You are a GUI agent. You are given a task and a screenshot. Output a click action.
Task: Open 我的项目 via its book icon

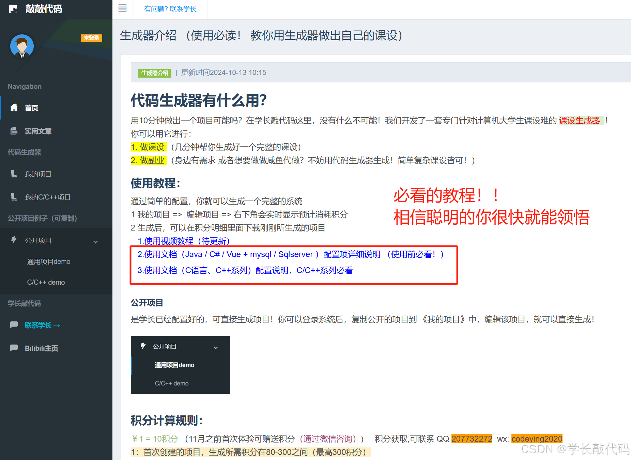point(14,174)
